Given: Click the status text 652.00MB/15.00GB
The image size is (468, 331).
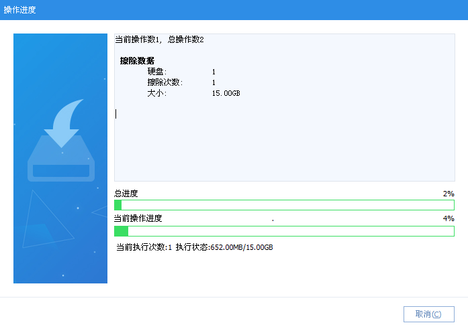Looking at the screenshot, I should click(x=242, y=247).
